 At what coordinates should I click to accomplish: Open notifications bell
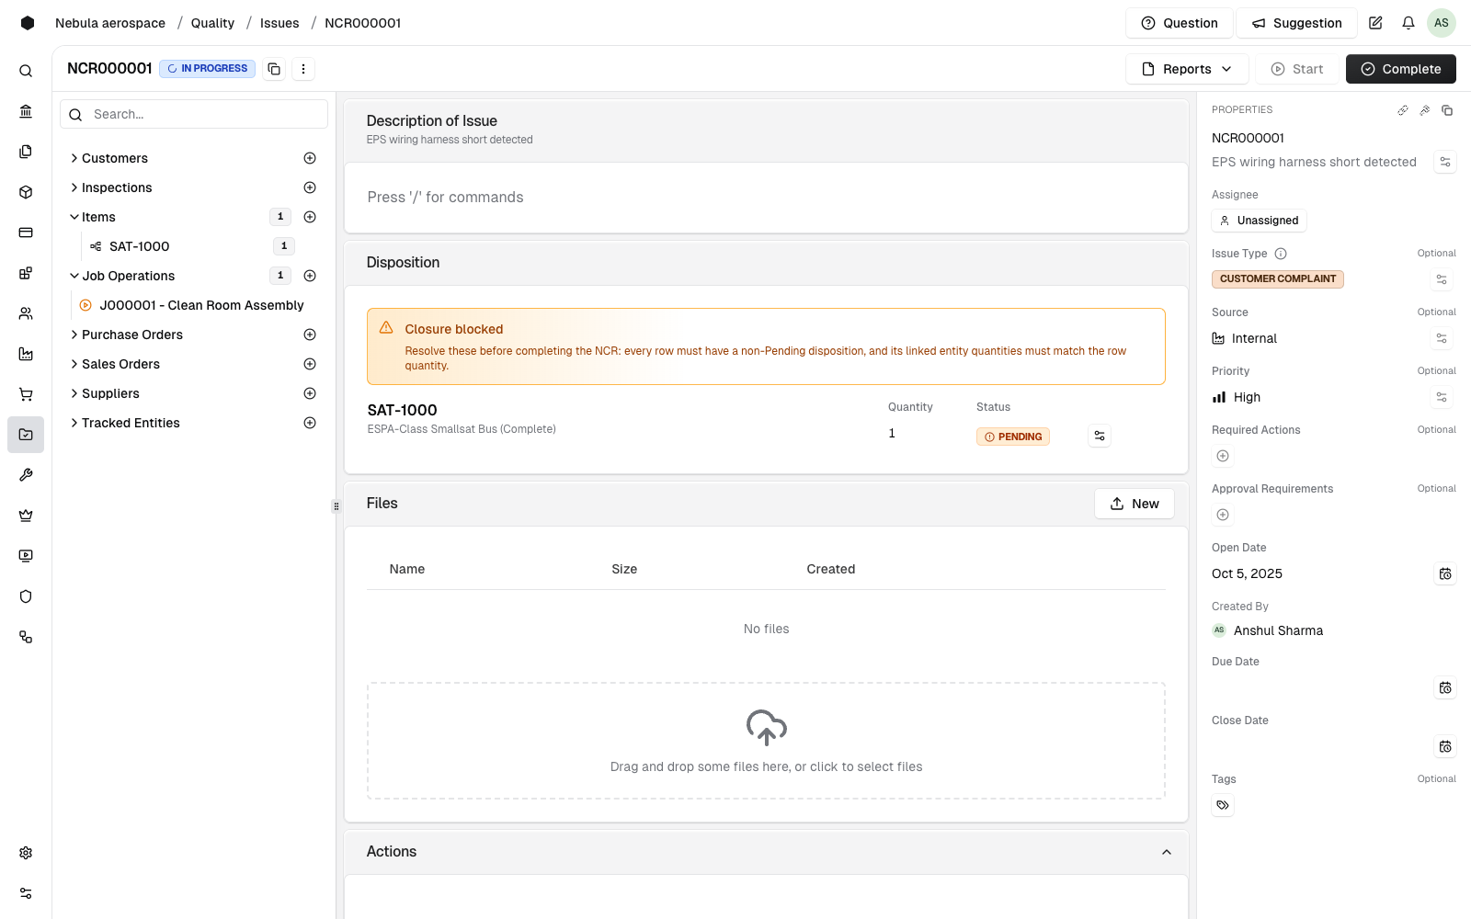1408,23
